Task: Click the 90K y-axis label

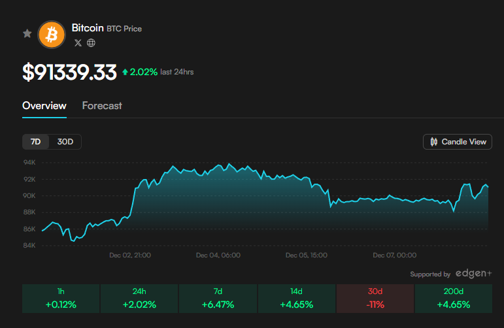Action: click(29, 195)
